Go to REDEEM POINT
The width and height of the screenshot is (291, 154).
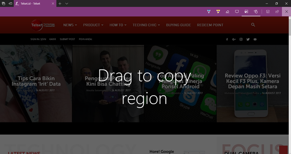point(210,25)
